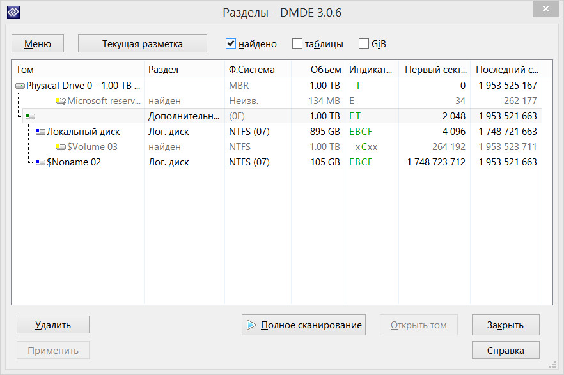Click the $Noname 02 volume icon

click(x=40, y=162)
